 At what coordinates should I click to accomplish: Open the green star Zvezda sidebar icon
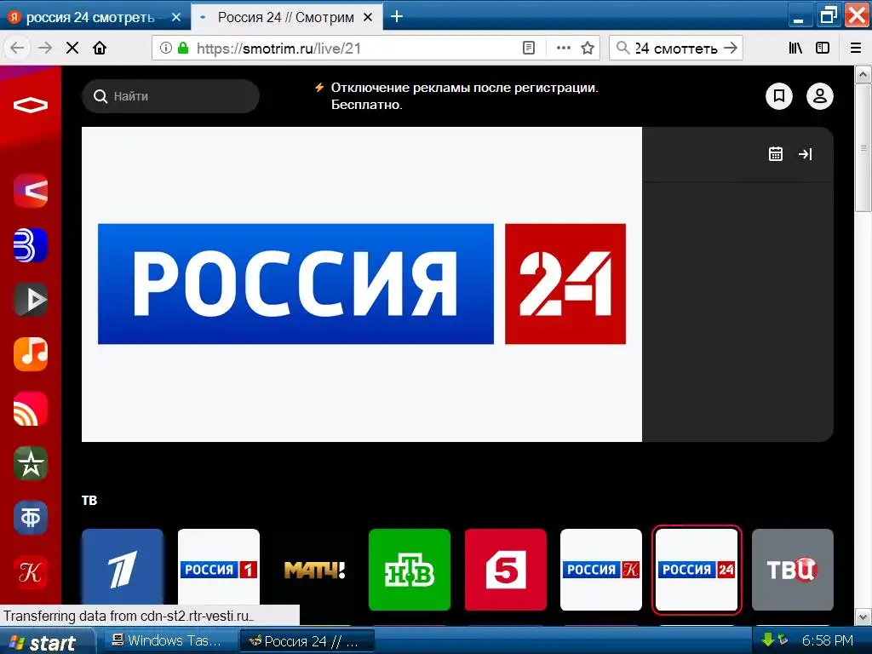(x=31, y=463)
